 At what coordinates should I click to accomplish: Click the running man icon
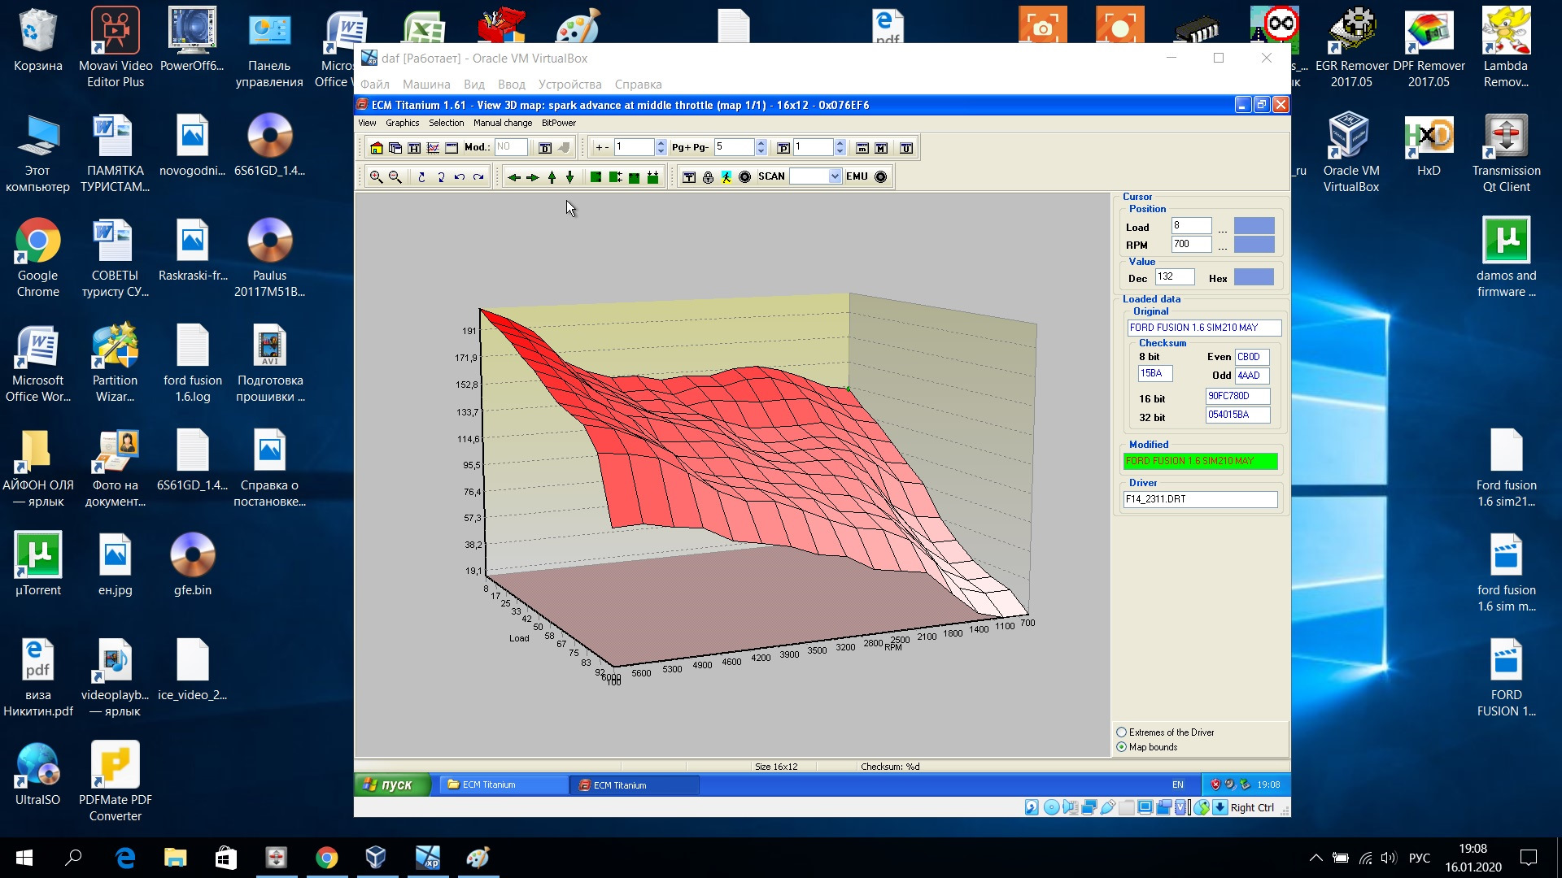tap(726, 177)
